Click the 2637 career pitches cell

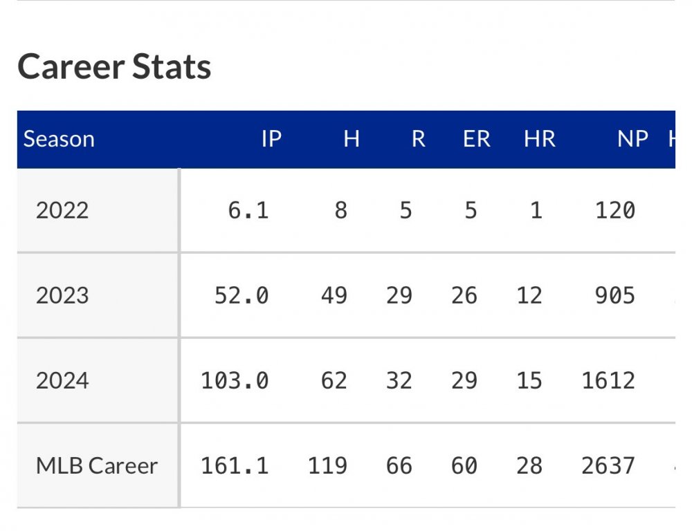tap(608, 465)
